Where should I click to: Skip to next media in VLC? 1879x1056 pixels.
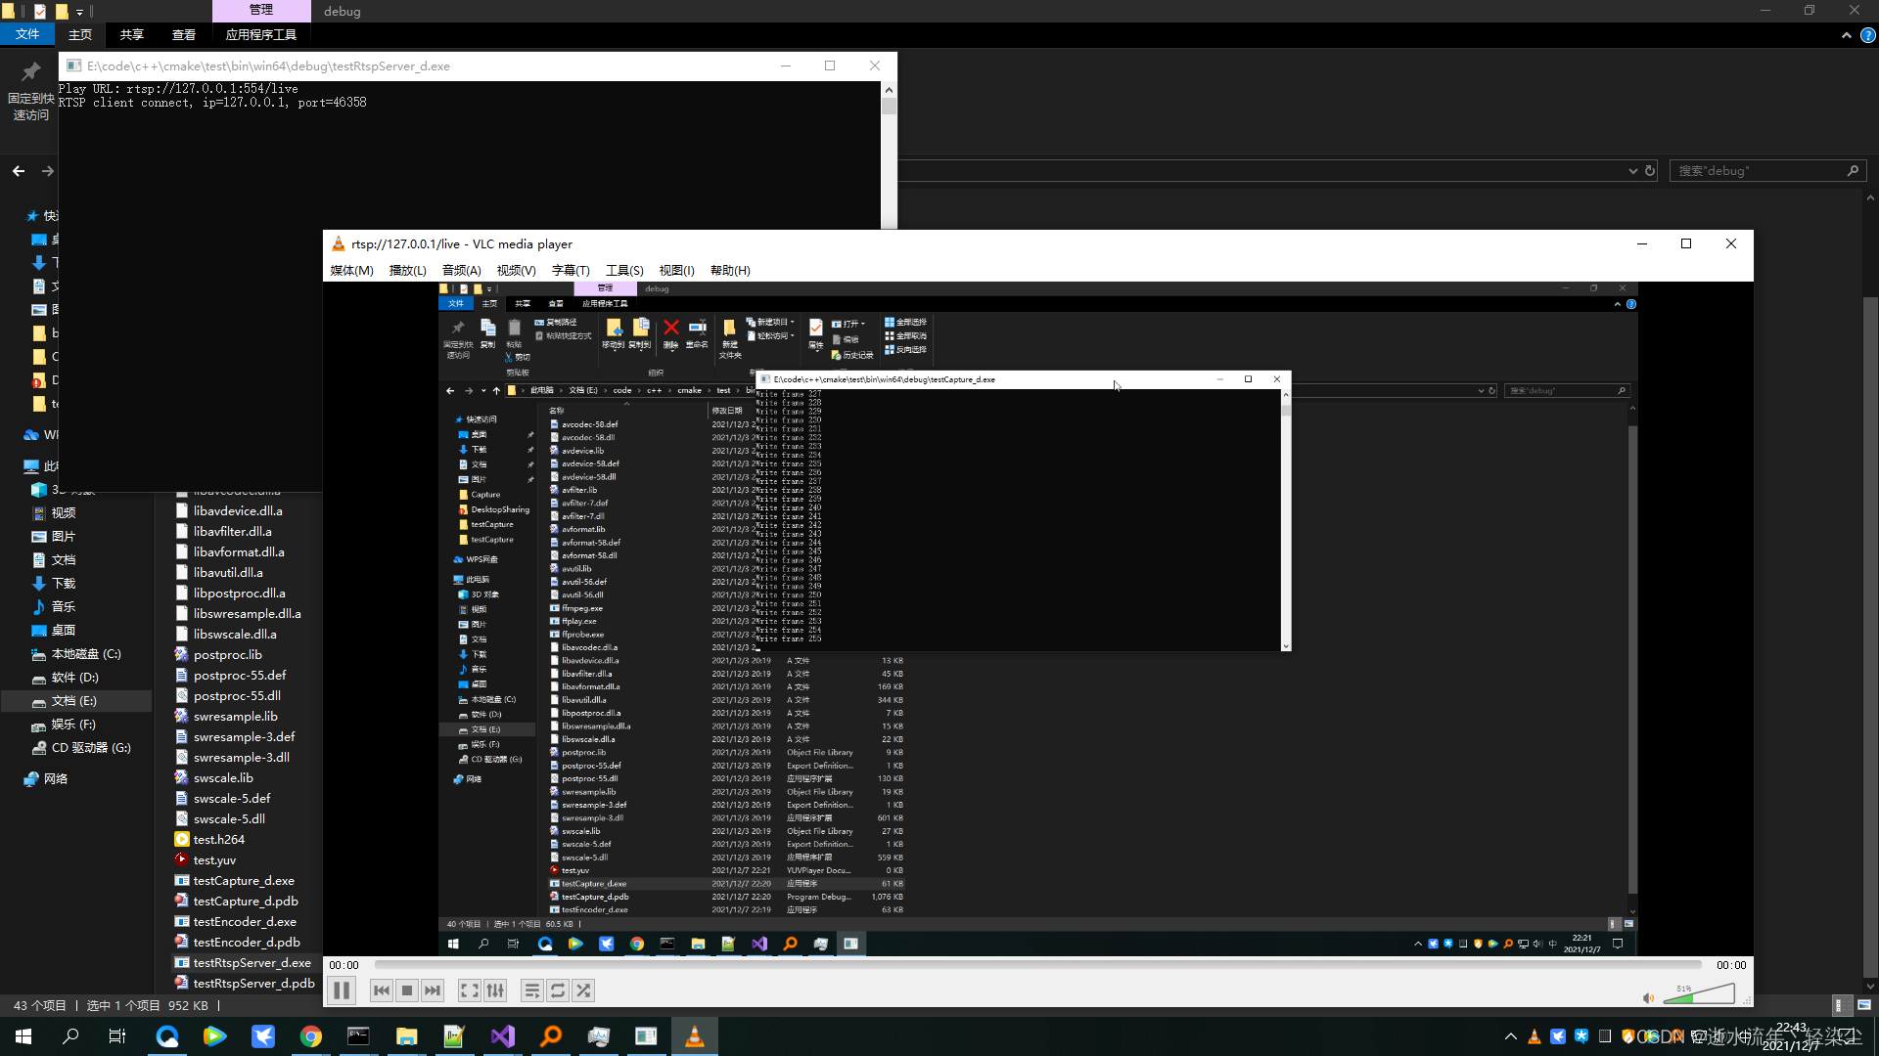[433, 990]
